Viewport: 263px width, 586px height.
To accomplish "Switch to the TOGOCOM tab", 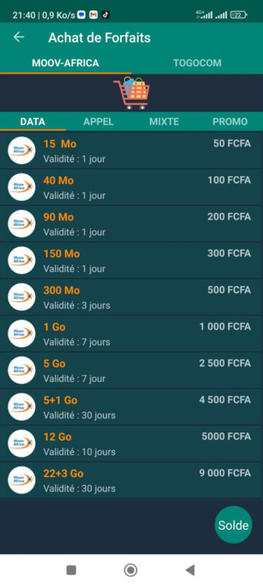I will point(197,63).
